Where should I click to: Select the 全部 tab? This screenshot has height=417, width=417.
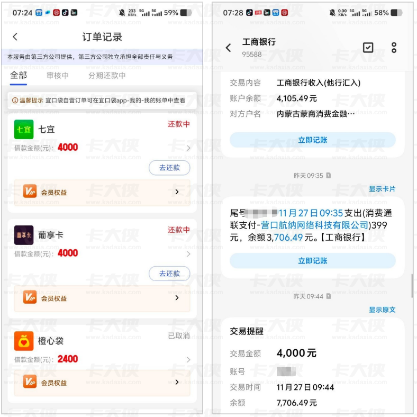[19, 76]
